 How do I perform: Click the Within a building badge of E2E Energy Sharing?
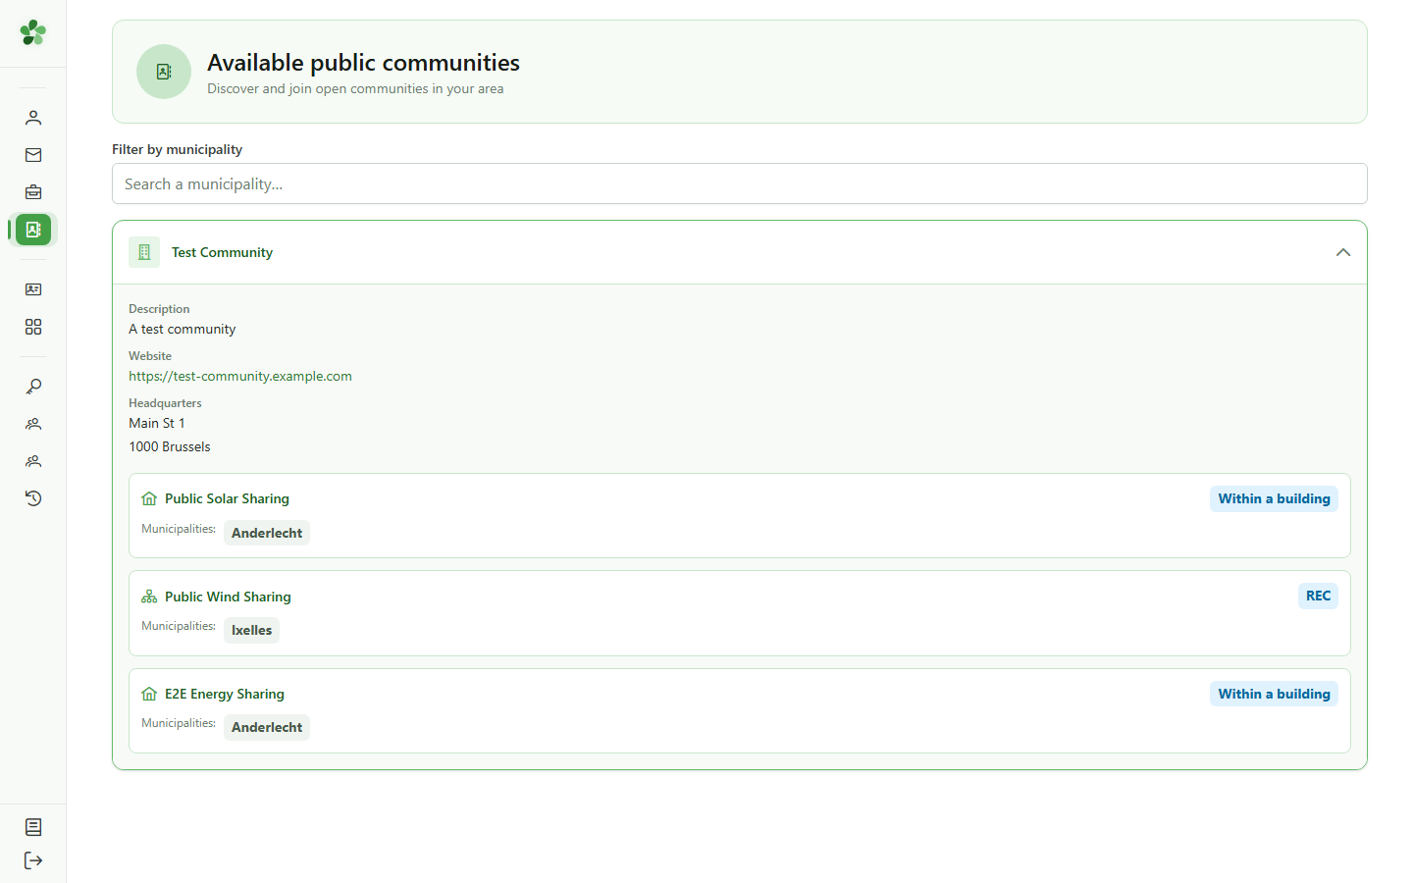[1274, 694]
